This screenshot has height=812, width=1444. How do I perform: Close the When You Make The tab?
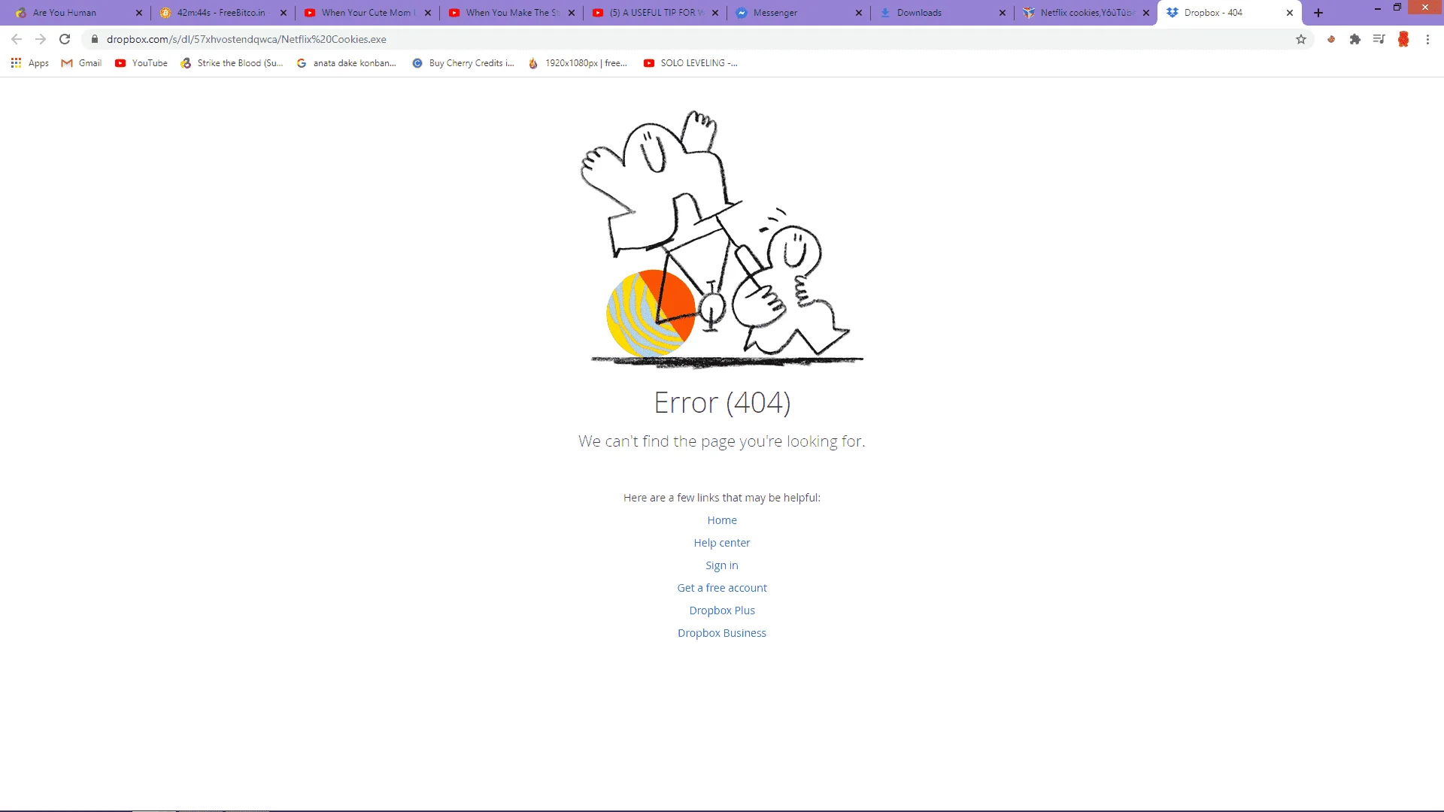click(572, 13)
